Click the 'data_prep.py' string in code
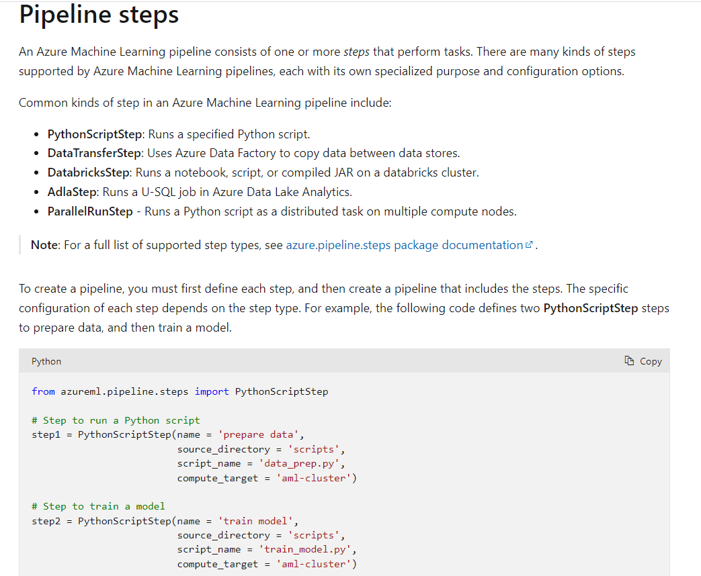This screenshot has height=576, width=701. point(299,464)
